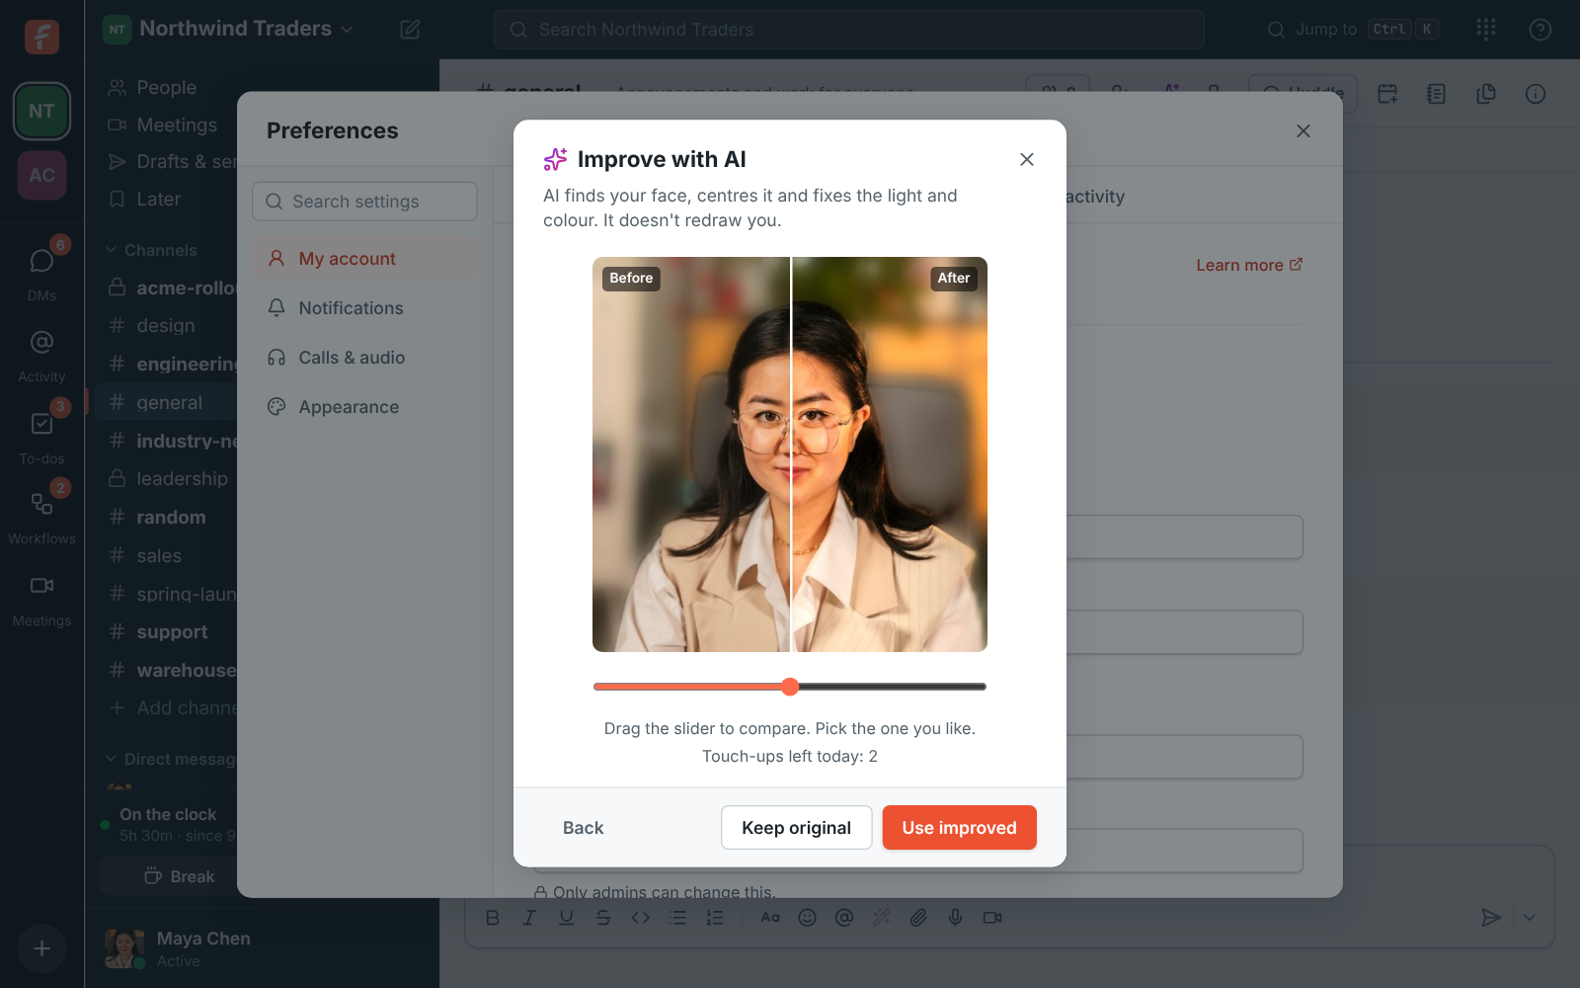Open Notifications settings
Viewport: 1580px width, 988px height.
(365, 308)
